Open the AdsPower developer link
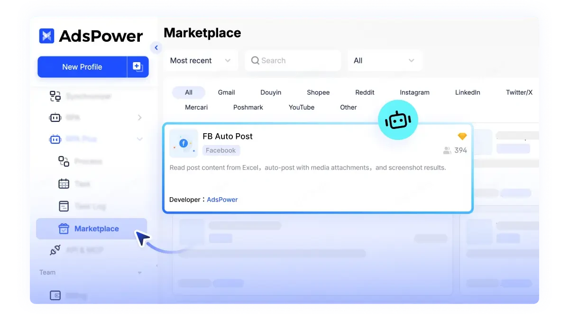Image resolution: width=569 pixels, height=320 pixels. tap(222, 200)
